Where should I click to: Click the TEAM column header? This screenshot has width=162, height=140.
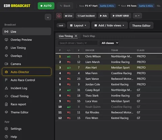(x=114, y=50)
